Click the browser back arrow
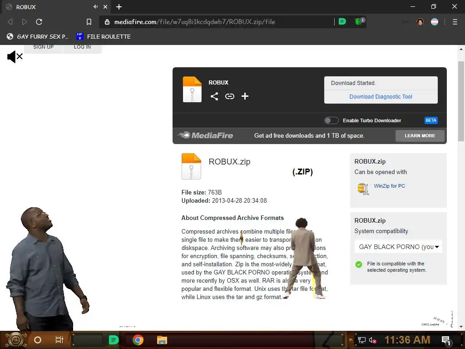This screenshot has width=465, height=349. point(10,22)
